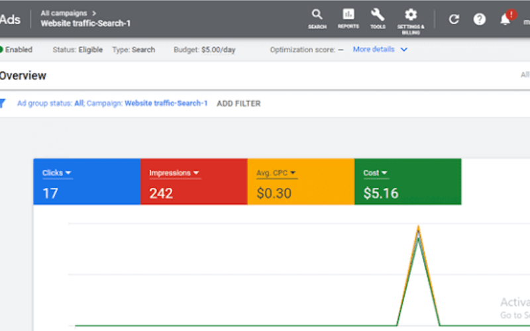Open the notifications bell icon
Viewport: 530px width, 331px height.
tap(505, 19)
